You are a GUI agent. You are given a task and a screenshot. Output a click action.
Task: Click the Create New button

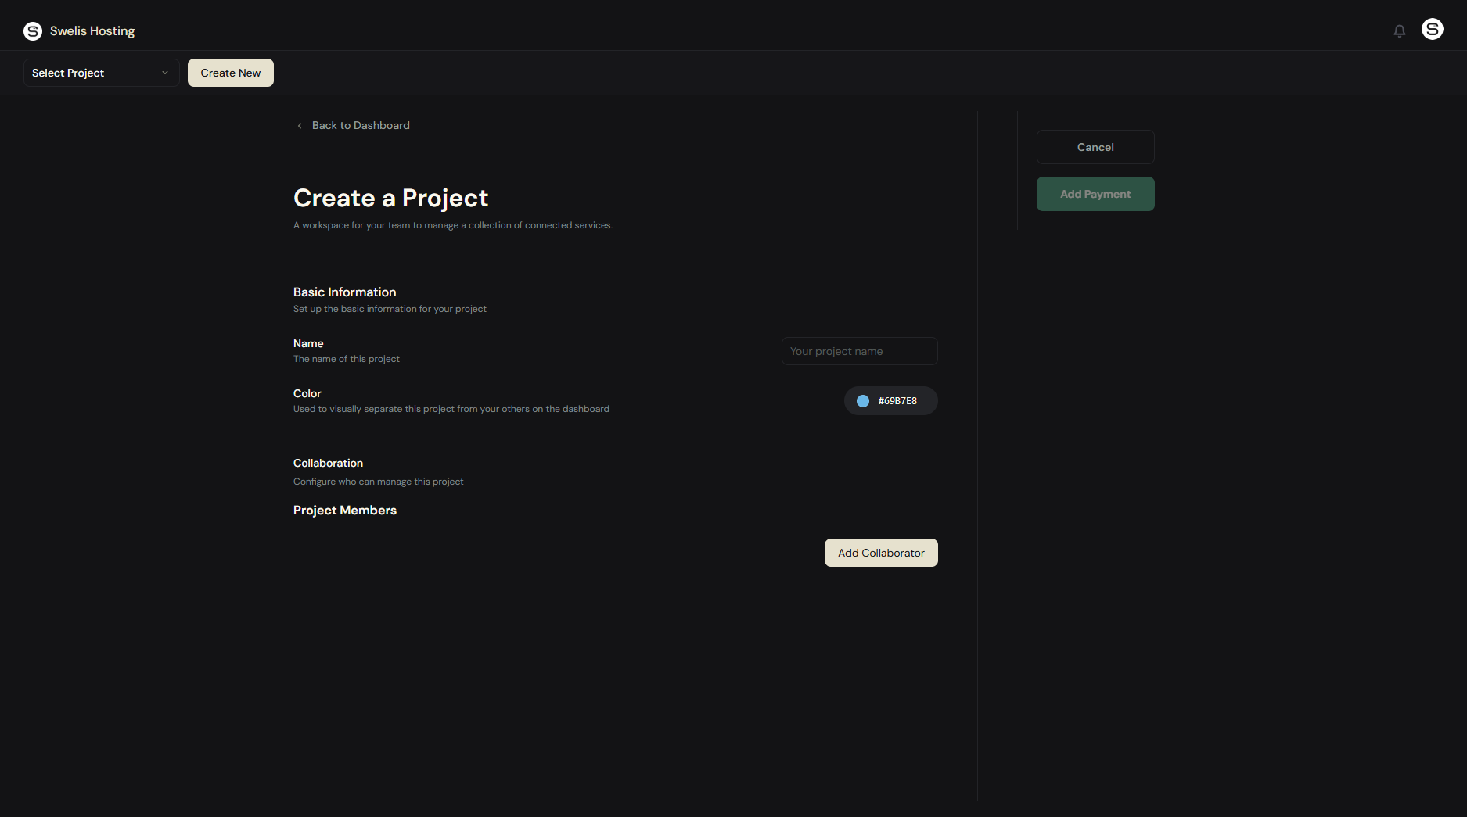pos(230,73)
